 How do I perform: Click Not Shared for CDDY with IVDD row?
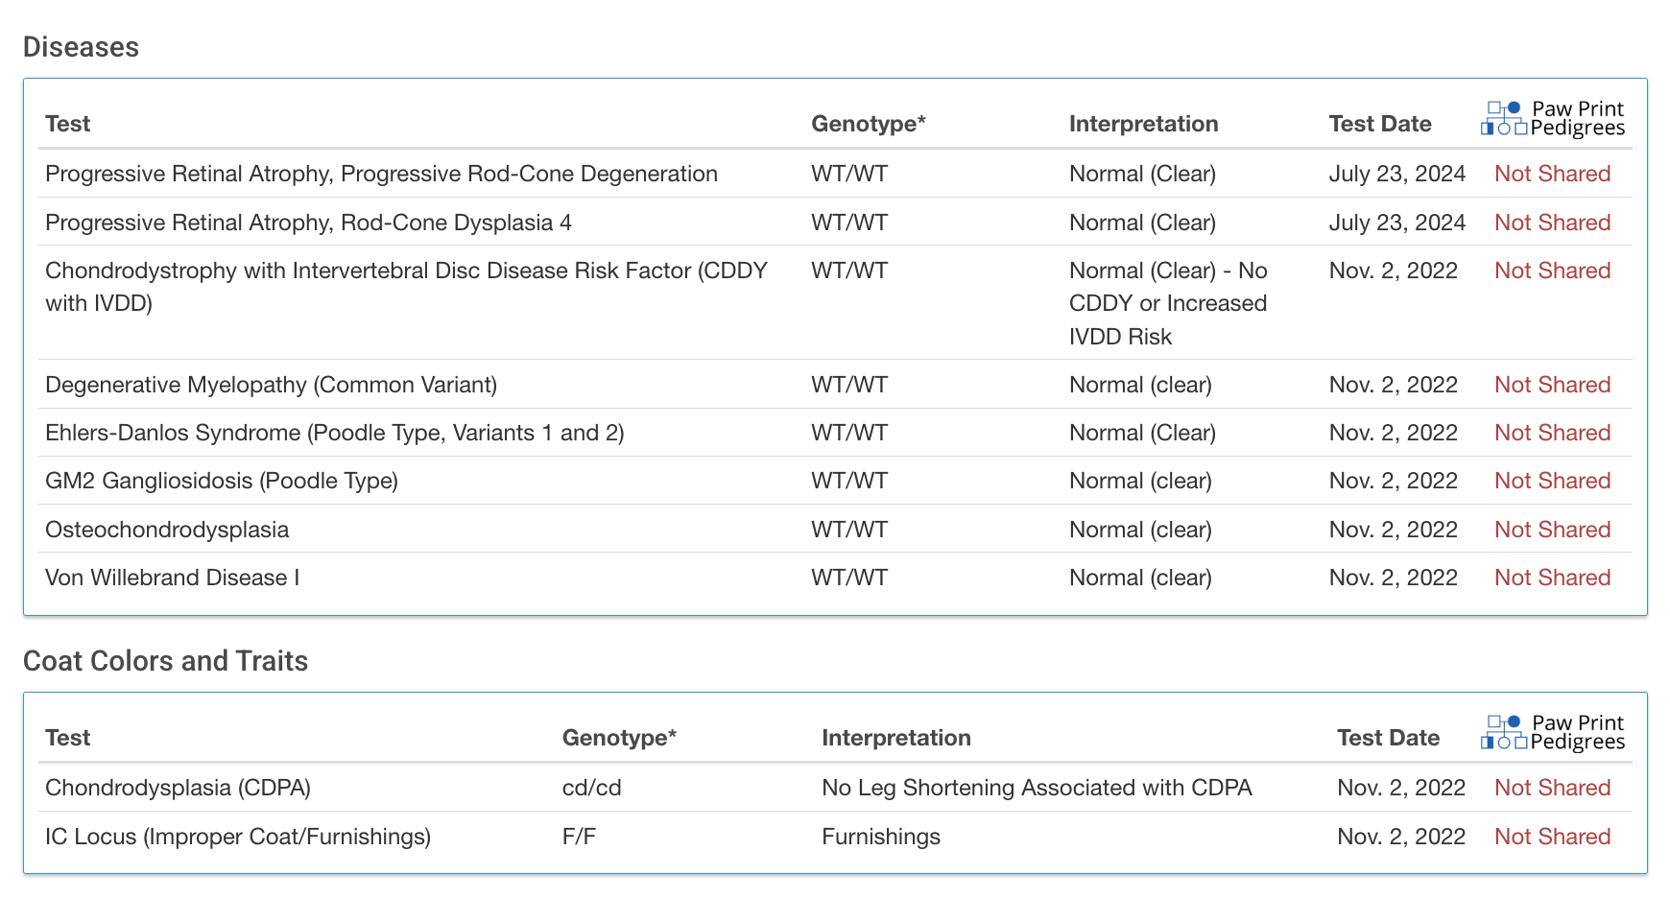point(1552,271)
